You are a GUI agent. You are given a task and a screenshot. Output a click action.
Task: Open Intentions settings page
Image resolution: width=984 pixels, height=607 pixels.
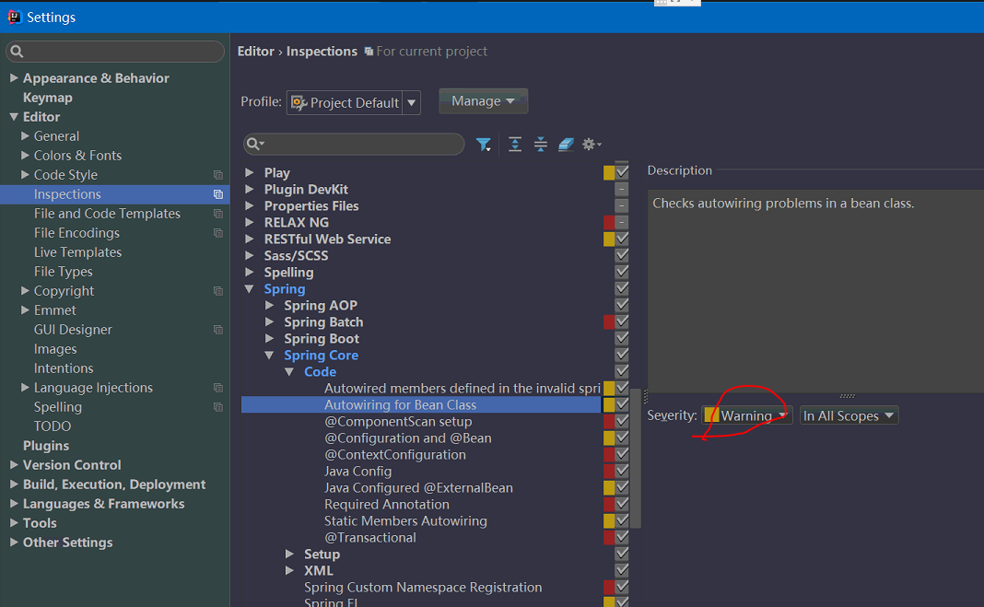[64, 368]
